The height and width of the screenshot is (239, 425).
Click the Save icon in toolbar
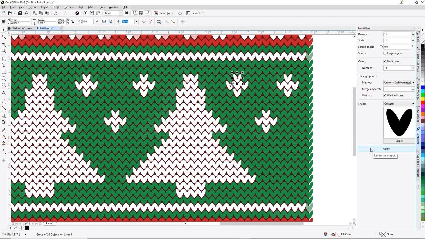[20, 13]
